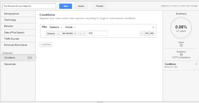Click the Change visibility link
The height and width of the screenshot is (103, 199).
coord(194,6)
